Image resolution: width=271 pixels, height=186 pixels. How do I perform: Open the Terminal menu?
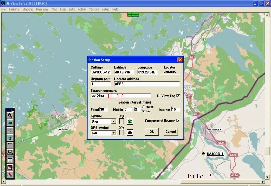point(14,10)
